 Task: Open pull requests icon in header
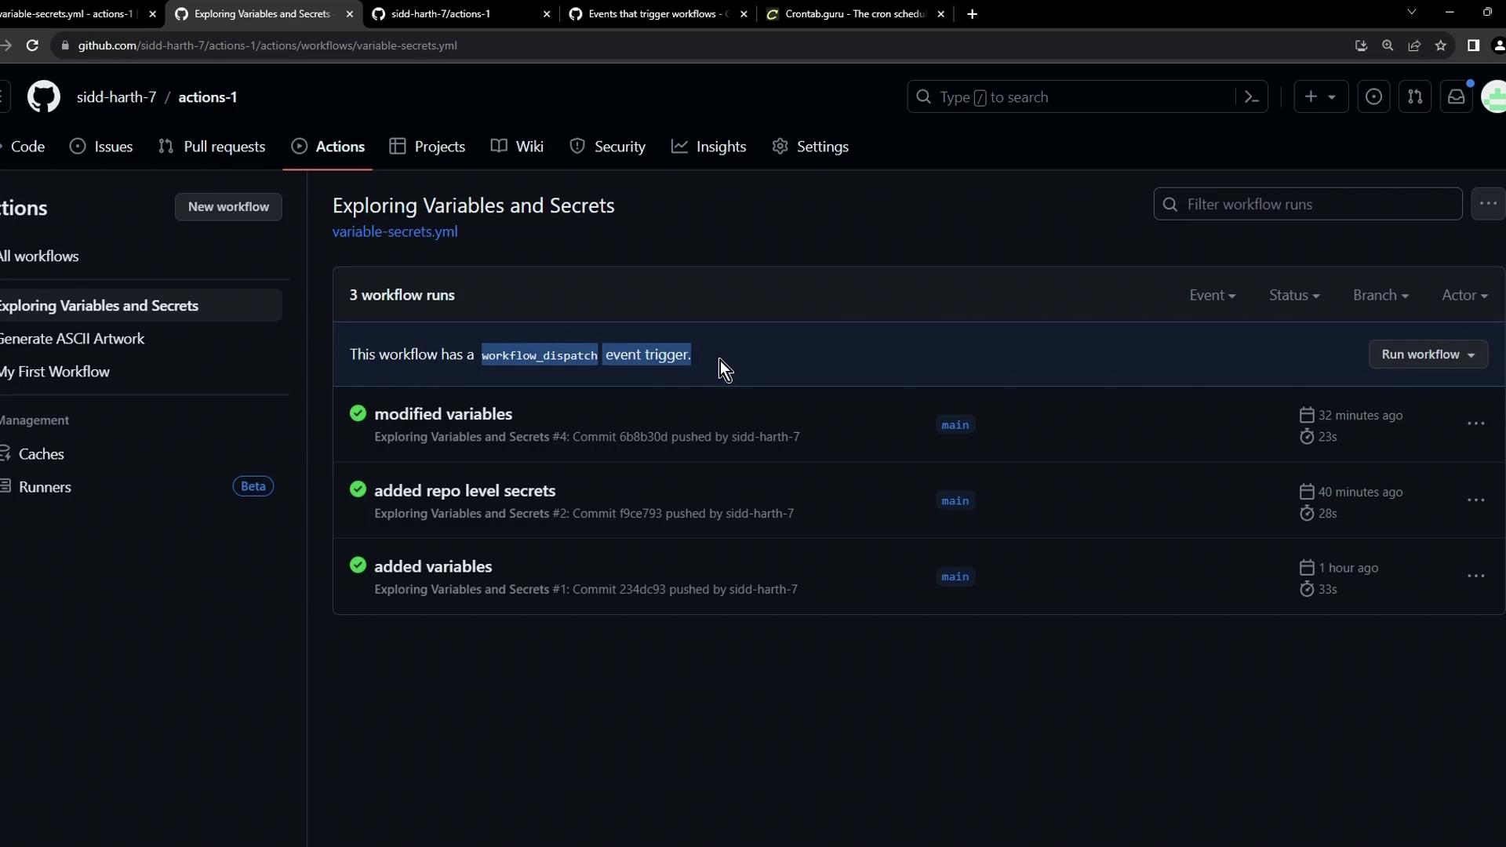(1415, 97)
